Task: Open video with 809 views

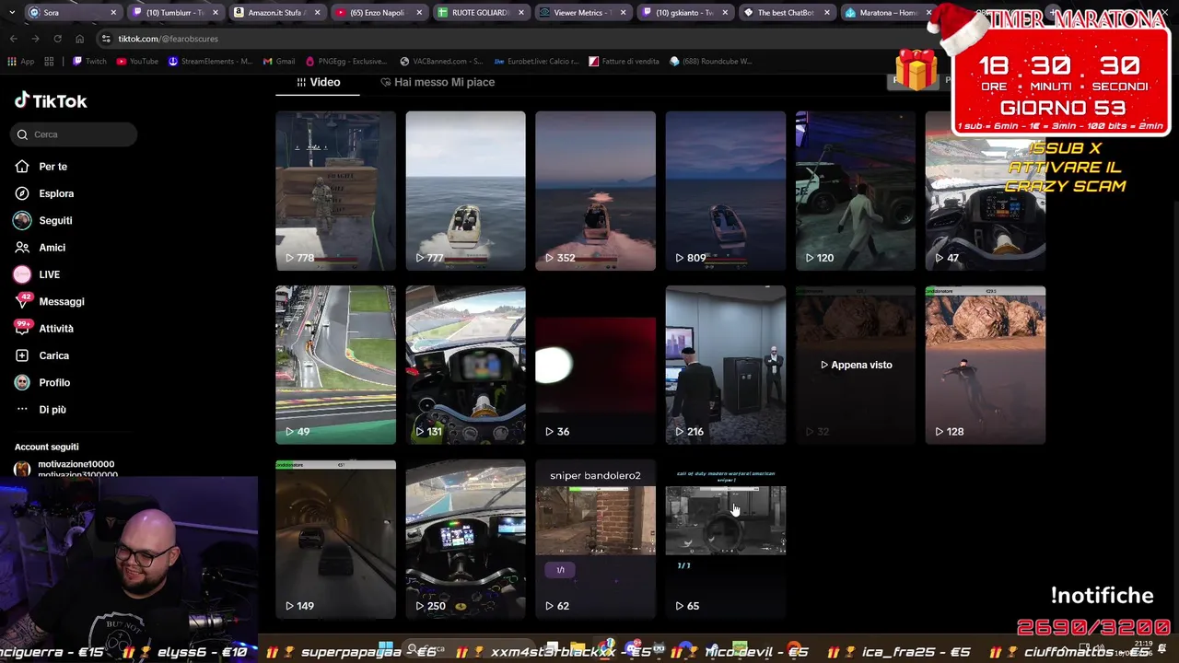Action: click(x=725, y=191)
